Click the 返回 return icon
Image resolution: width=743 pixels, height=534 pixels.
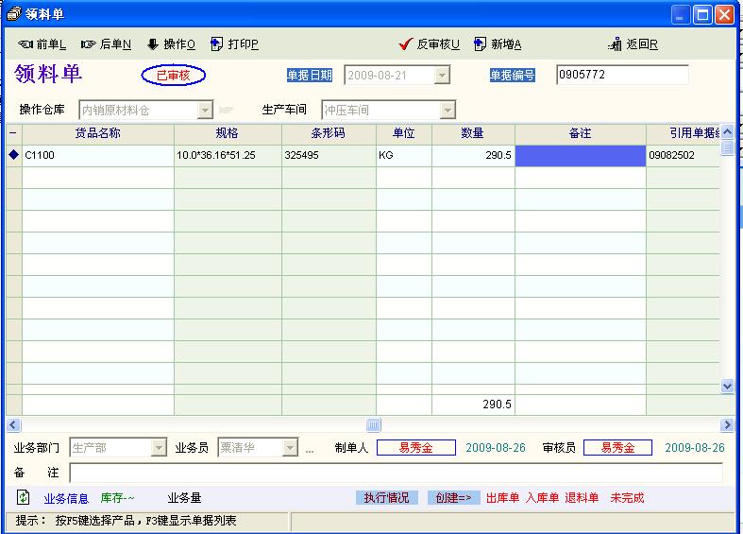[x=615, y=44]
